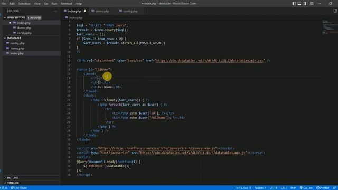Switch to demo.php editor tab
Image resolution: width=338 pixels, height=190 pixels.
(x=102, y=11)
